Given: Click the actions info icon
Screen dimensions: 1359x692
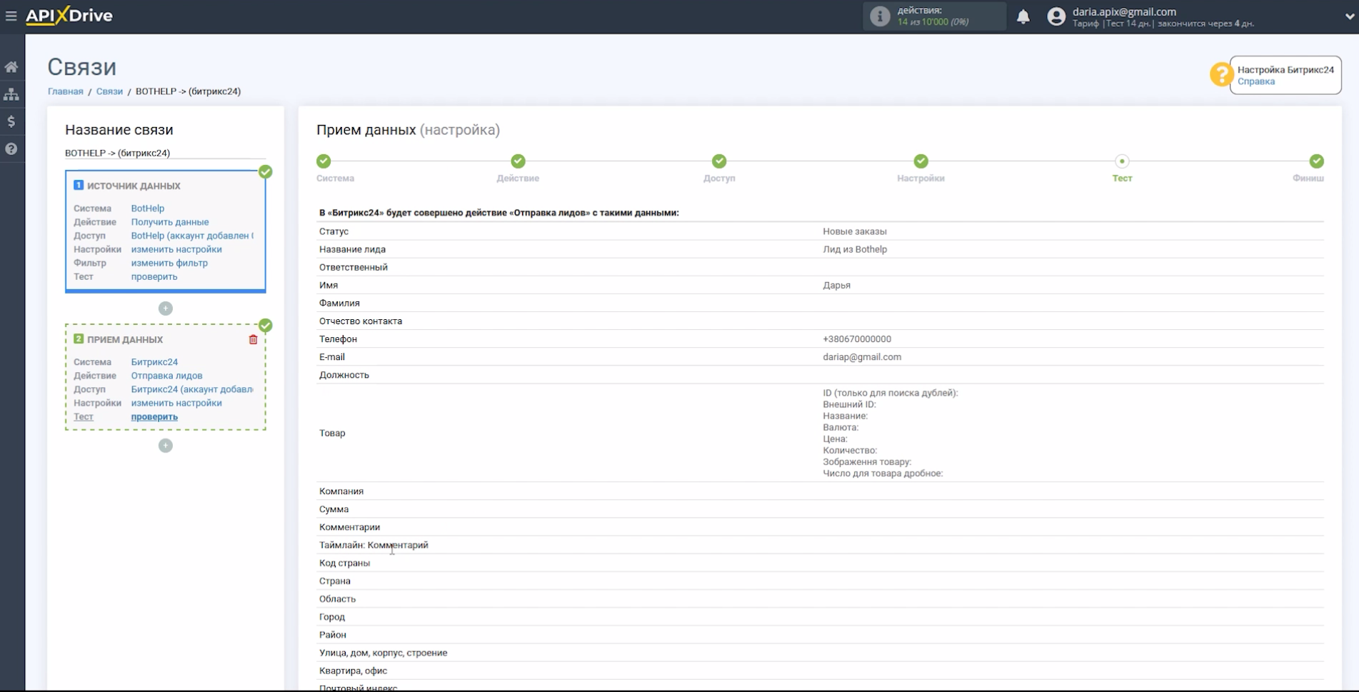Looking at the screenshot, I should click(880, 16).
